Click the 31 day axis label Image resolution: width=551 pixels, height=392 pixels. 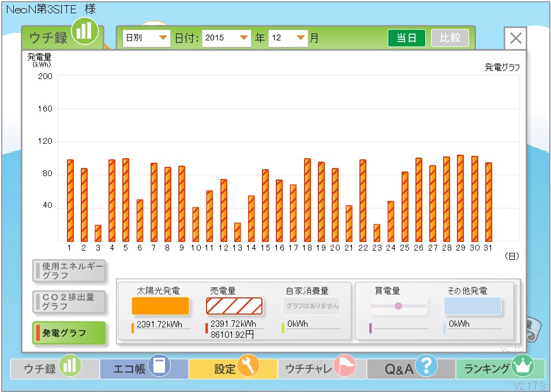[488, 248]
